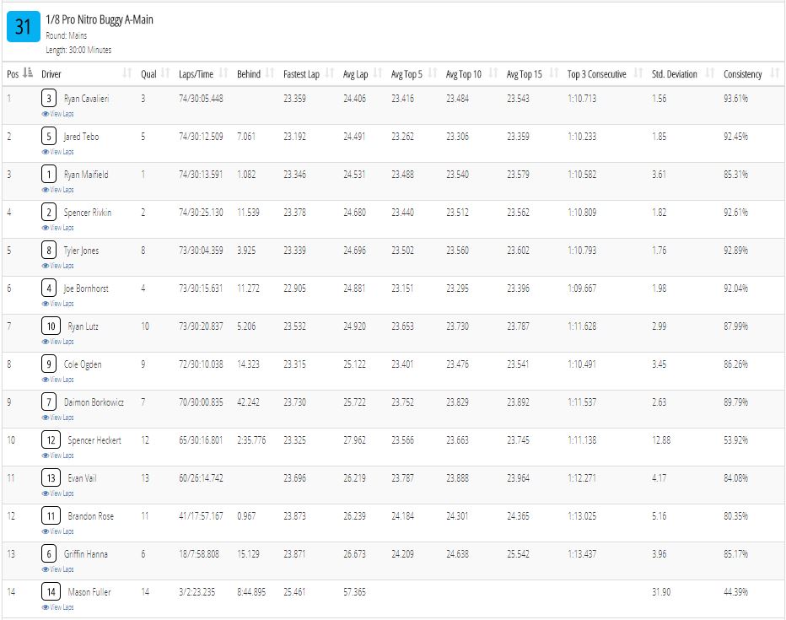Click the Behind column header
The width and height of the screenshot is (786, 620).
tap(249, 74)
